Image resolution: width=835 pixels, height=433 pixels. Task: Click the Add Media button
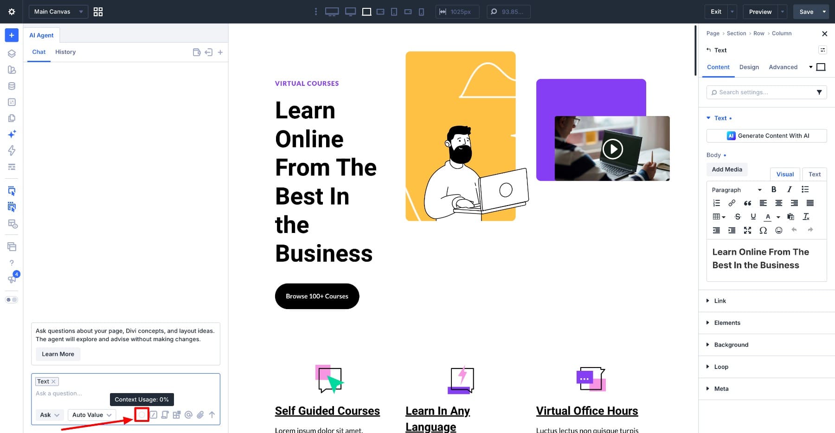727,169
